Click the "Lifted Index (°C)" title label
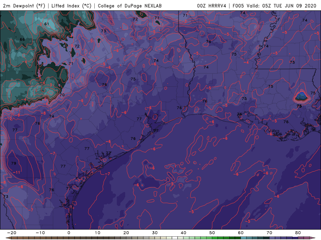This screenshot has height=240, width=321. point(71,6)
